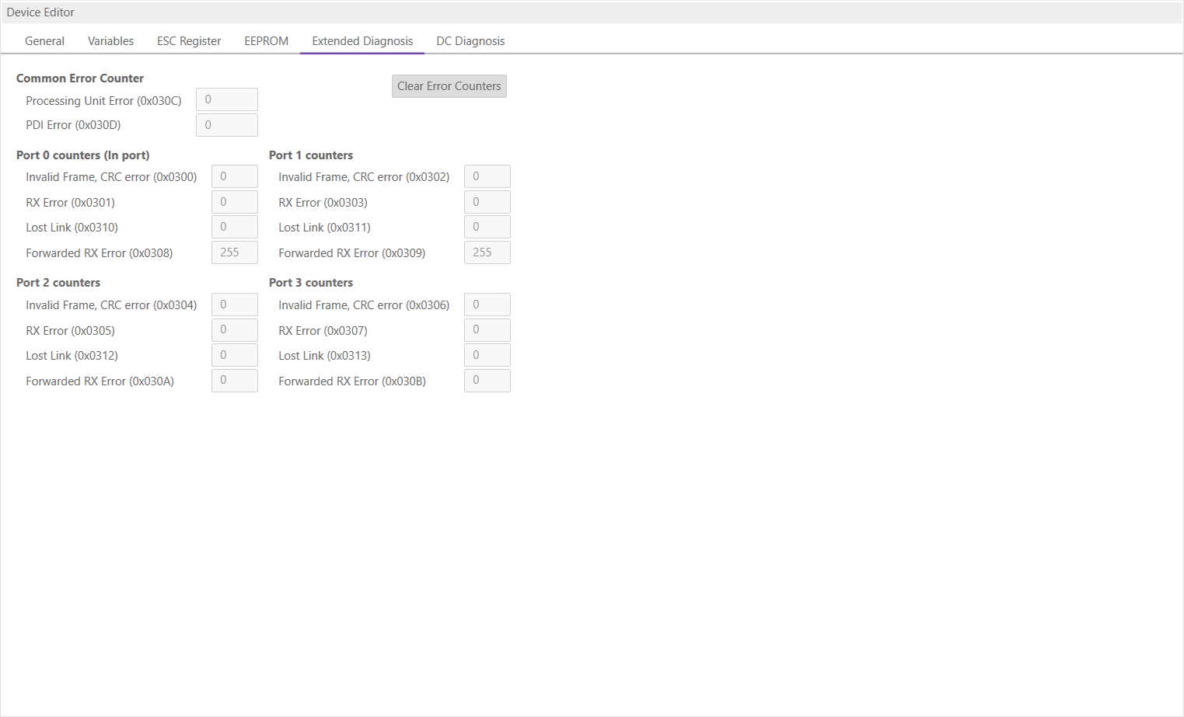The image size is (1184, 717).
Task: Open the DC Diagnosis tab
Action: tap(470, 41)
